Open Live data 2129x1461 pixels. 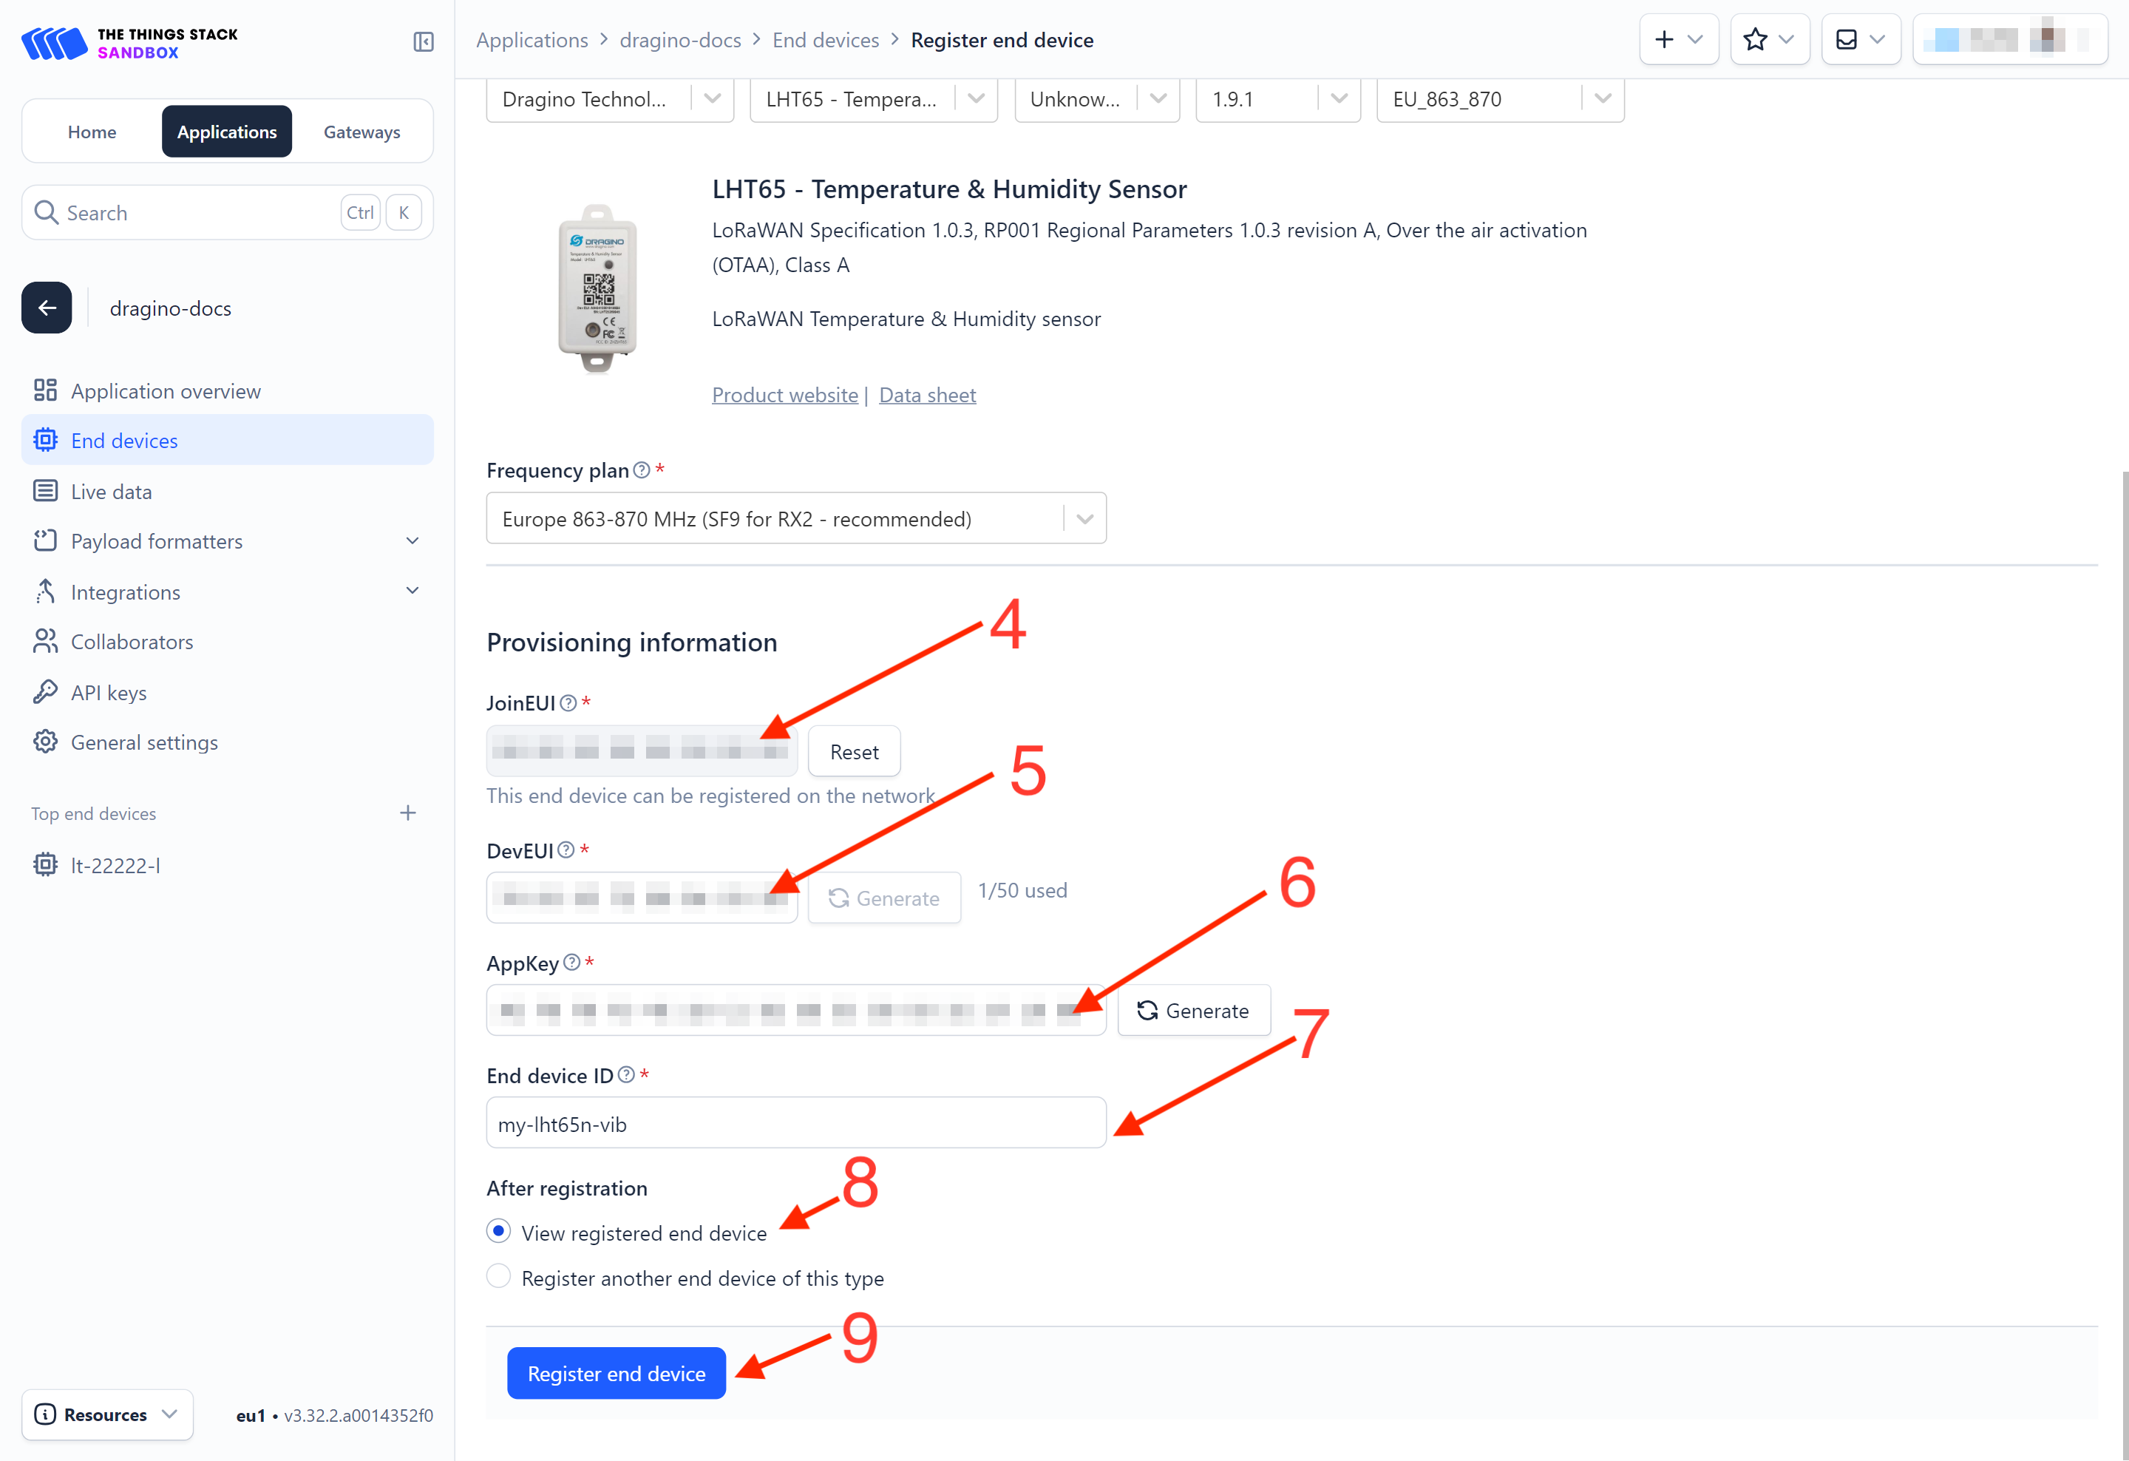tap(227, 492)
